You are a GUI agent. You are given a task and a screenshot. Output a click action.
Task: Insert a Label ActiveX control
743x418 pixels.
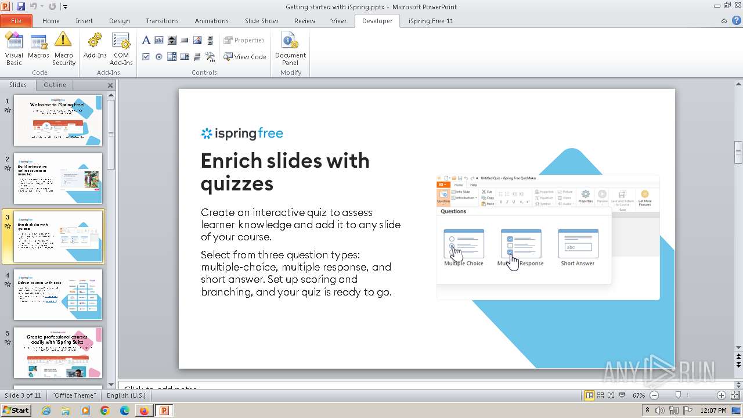[146, 40]
